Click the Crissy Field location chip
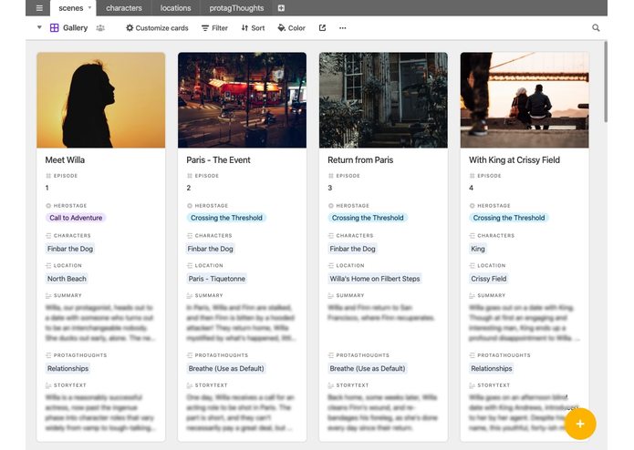 click(x=488, y=279)
